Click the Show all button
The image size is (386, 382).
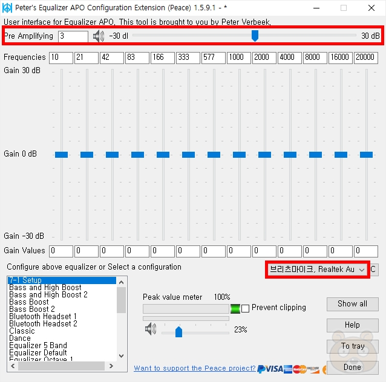pos(352,304)
